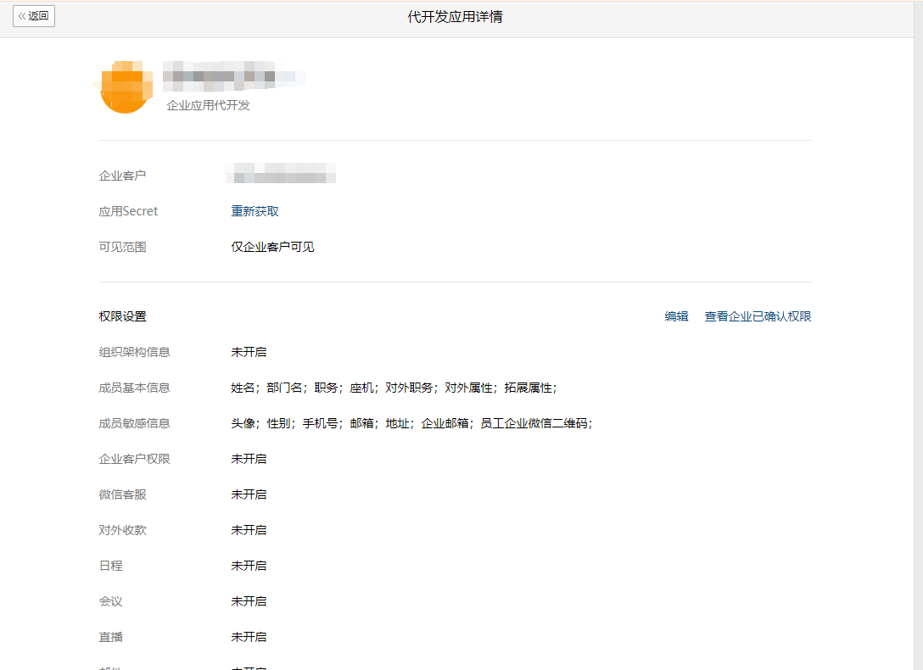Click the 代开发应用详情 page title

coord(455,17)
